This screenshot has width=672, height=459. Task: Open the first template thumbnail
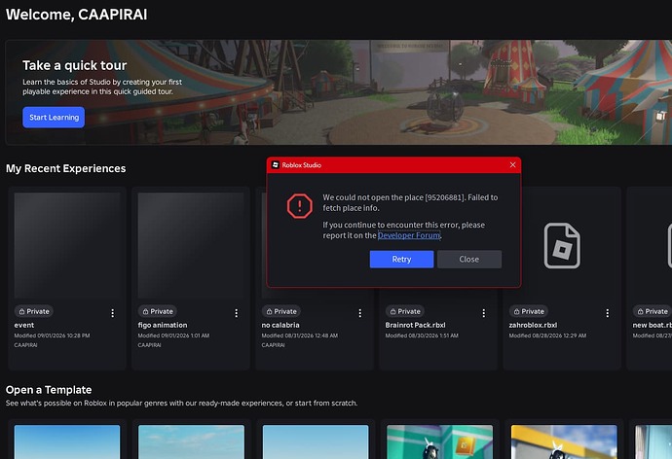point(67,441)
